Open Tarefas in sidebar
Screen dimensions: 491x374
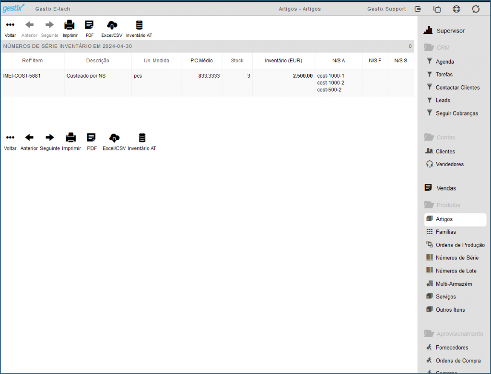click(440, 74)
